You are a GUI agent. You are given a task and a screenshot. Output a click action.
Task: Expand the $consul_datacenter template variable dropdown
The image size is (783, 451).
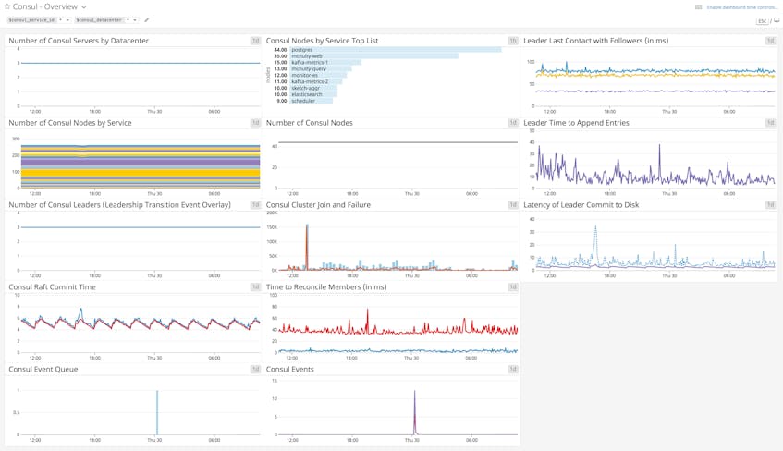[x=135, y=20]
